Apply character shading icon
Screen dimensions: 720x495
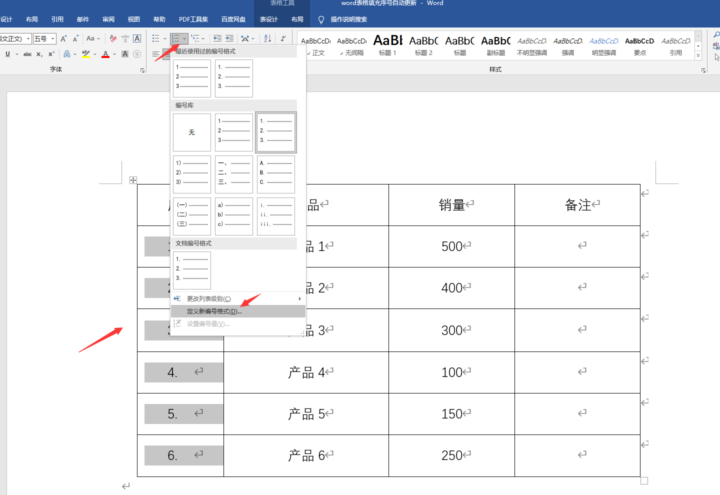tap(125, 54)
